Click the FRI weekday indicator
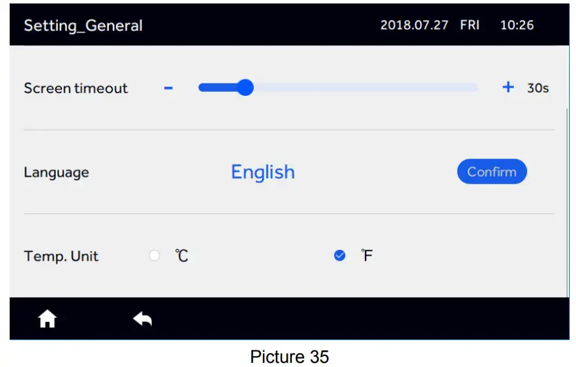This screenshot has width=576, height=367. point(470,26)
